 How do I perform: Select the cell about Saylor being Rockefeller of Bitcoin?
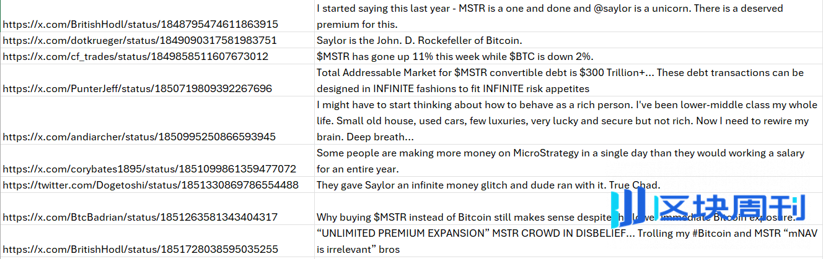point(568,40)
